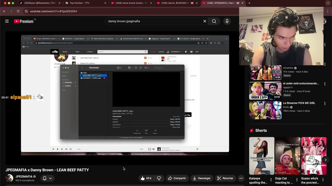The height and width of the screenshot is (186, 332).
Task: Show next Shorts with the arrow
Action: tap(326, 160)
